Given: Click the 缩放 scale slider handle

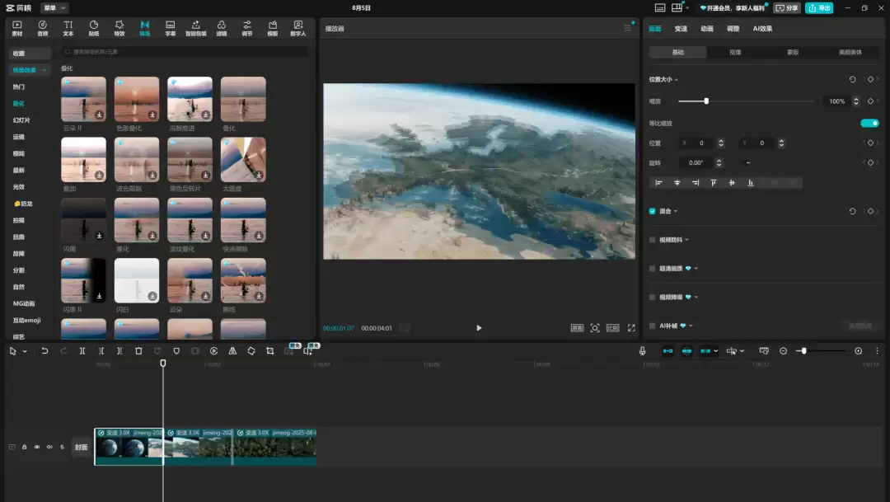Looking at the screenshot, I should point(706,101).
